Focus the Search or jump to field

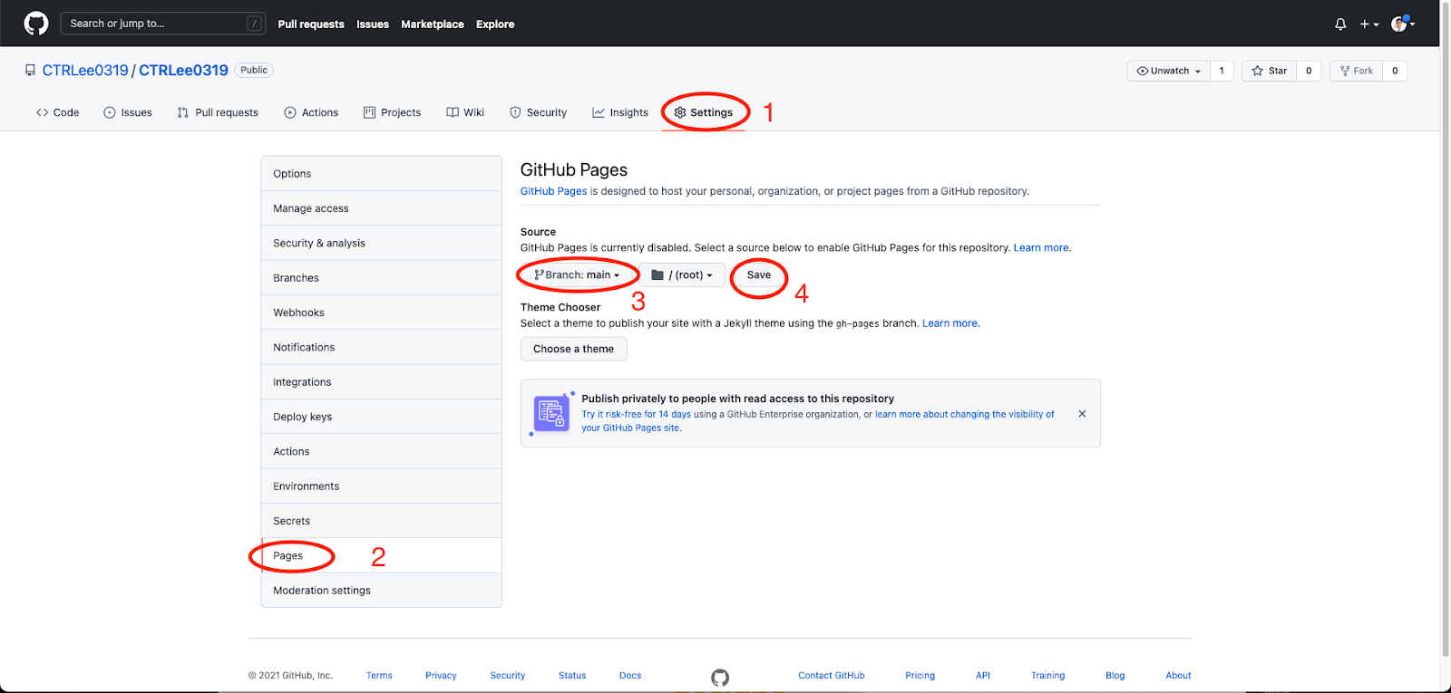click(x=163, y=24)
